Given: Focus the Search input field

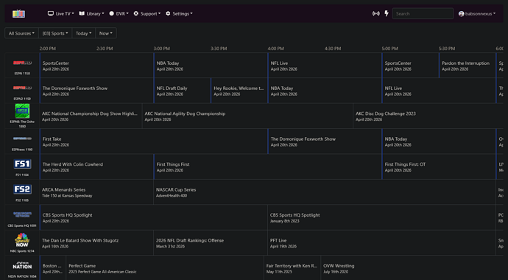Looking at the screenshot, I should tap(423, 13).
